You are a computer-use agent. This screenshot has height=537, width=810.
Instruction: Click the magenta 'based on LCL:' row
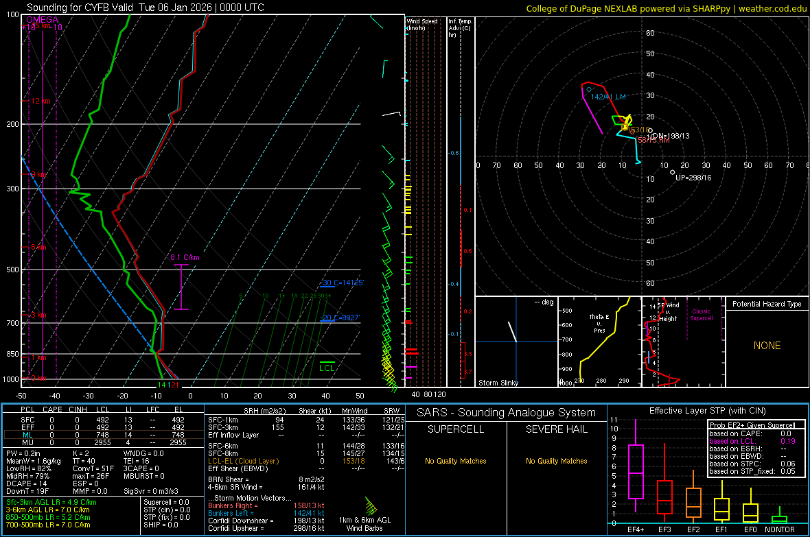click(x=752, y=441)
